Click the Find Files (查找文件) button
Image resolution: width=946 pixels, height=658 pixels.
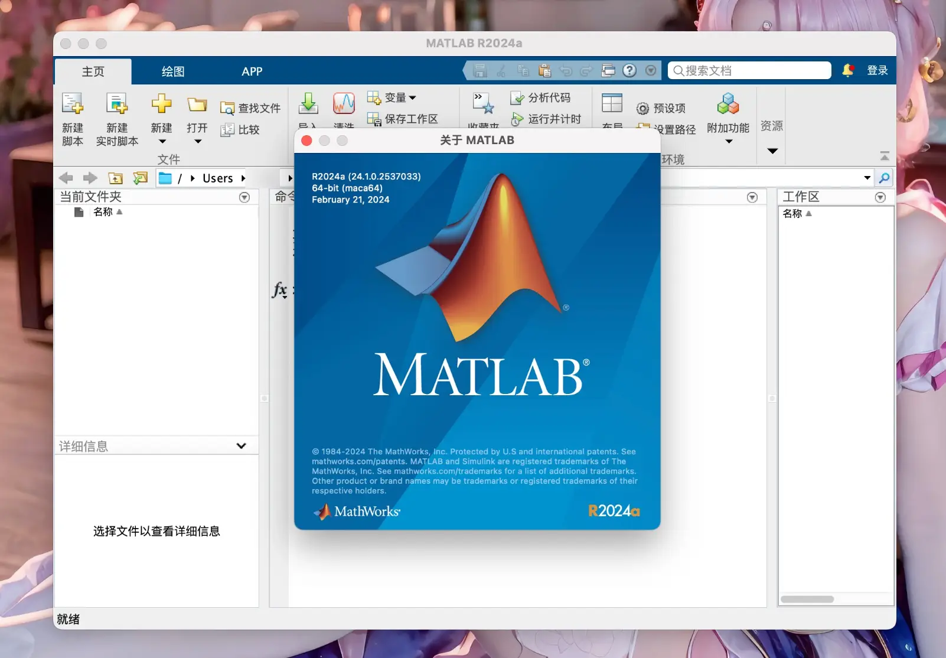click(x=250, y=108)
